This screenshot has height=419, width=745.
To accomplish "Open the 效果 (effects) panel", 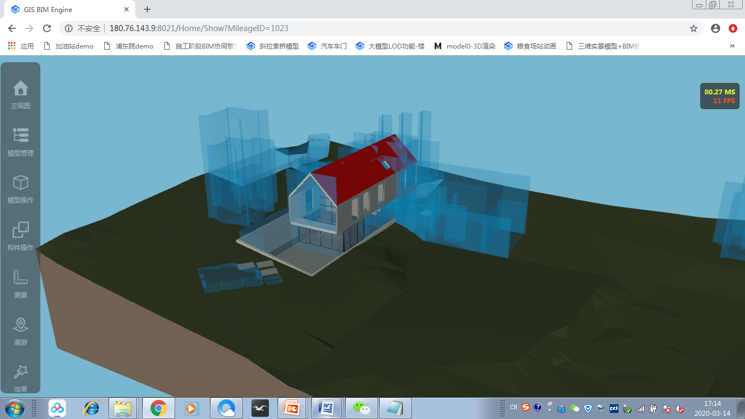I will [x=20, y=378].
